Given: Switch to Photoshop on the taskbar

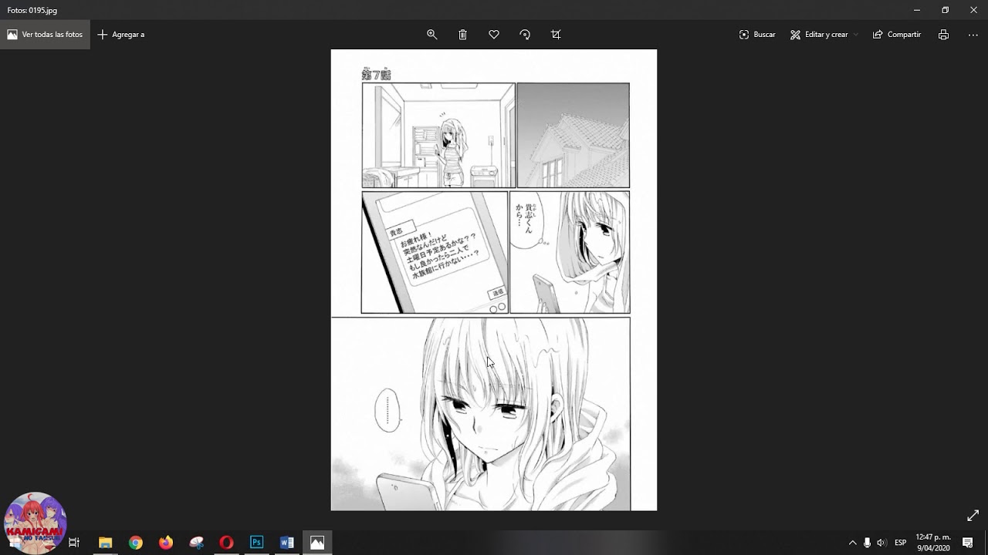Looking at the screenshot, I should tap(256, 543).
